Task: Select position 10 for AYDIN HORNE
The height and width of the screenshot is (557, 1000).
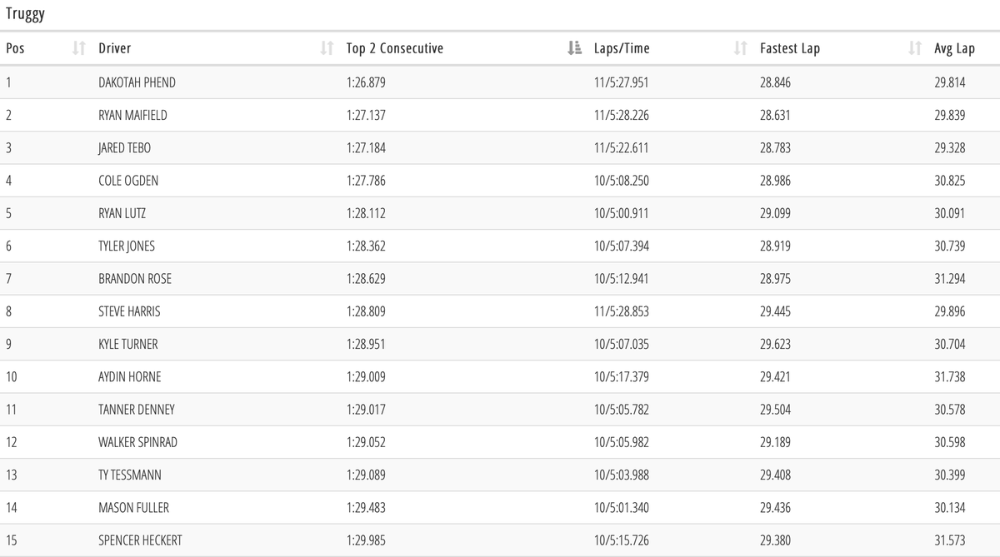Action: [12, 376]
